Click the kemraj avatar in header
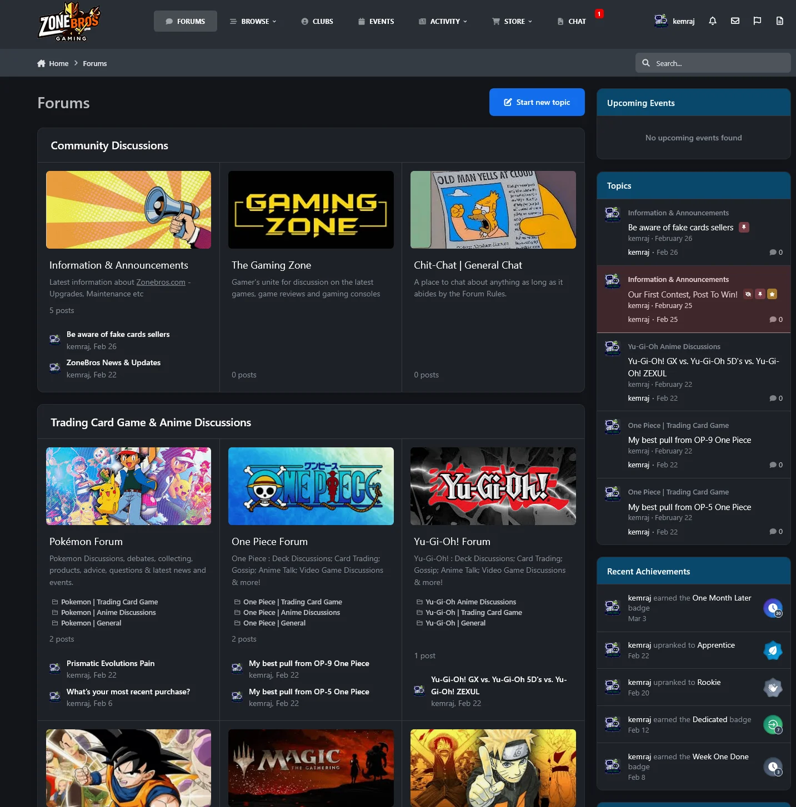This screenshot has height=807, width=796. point(661,21)
